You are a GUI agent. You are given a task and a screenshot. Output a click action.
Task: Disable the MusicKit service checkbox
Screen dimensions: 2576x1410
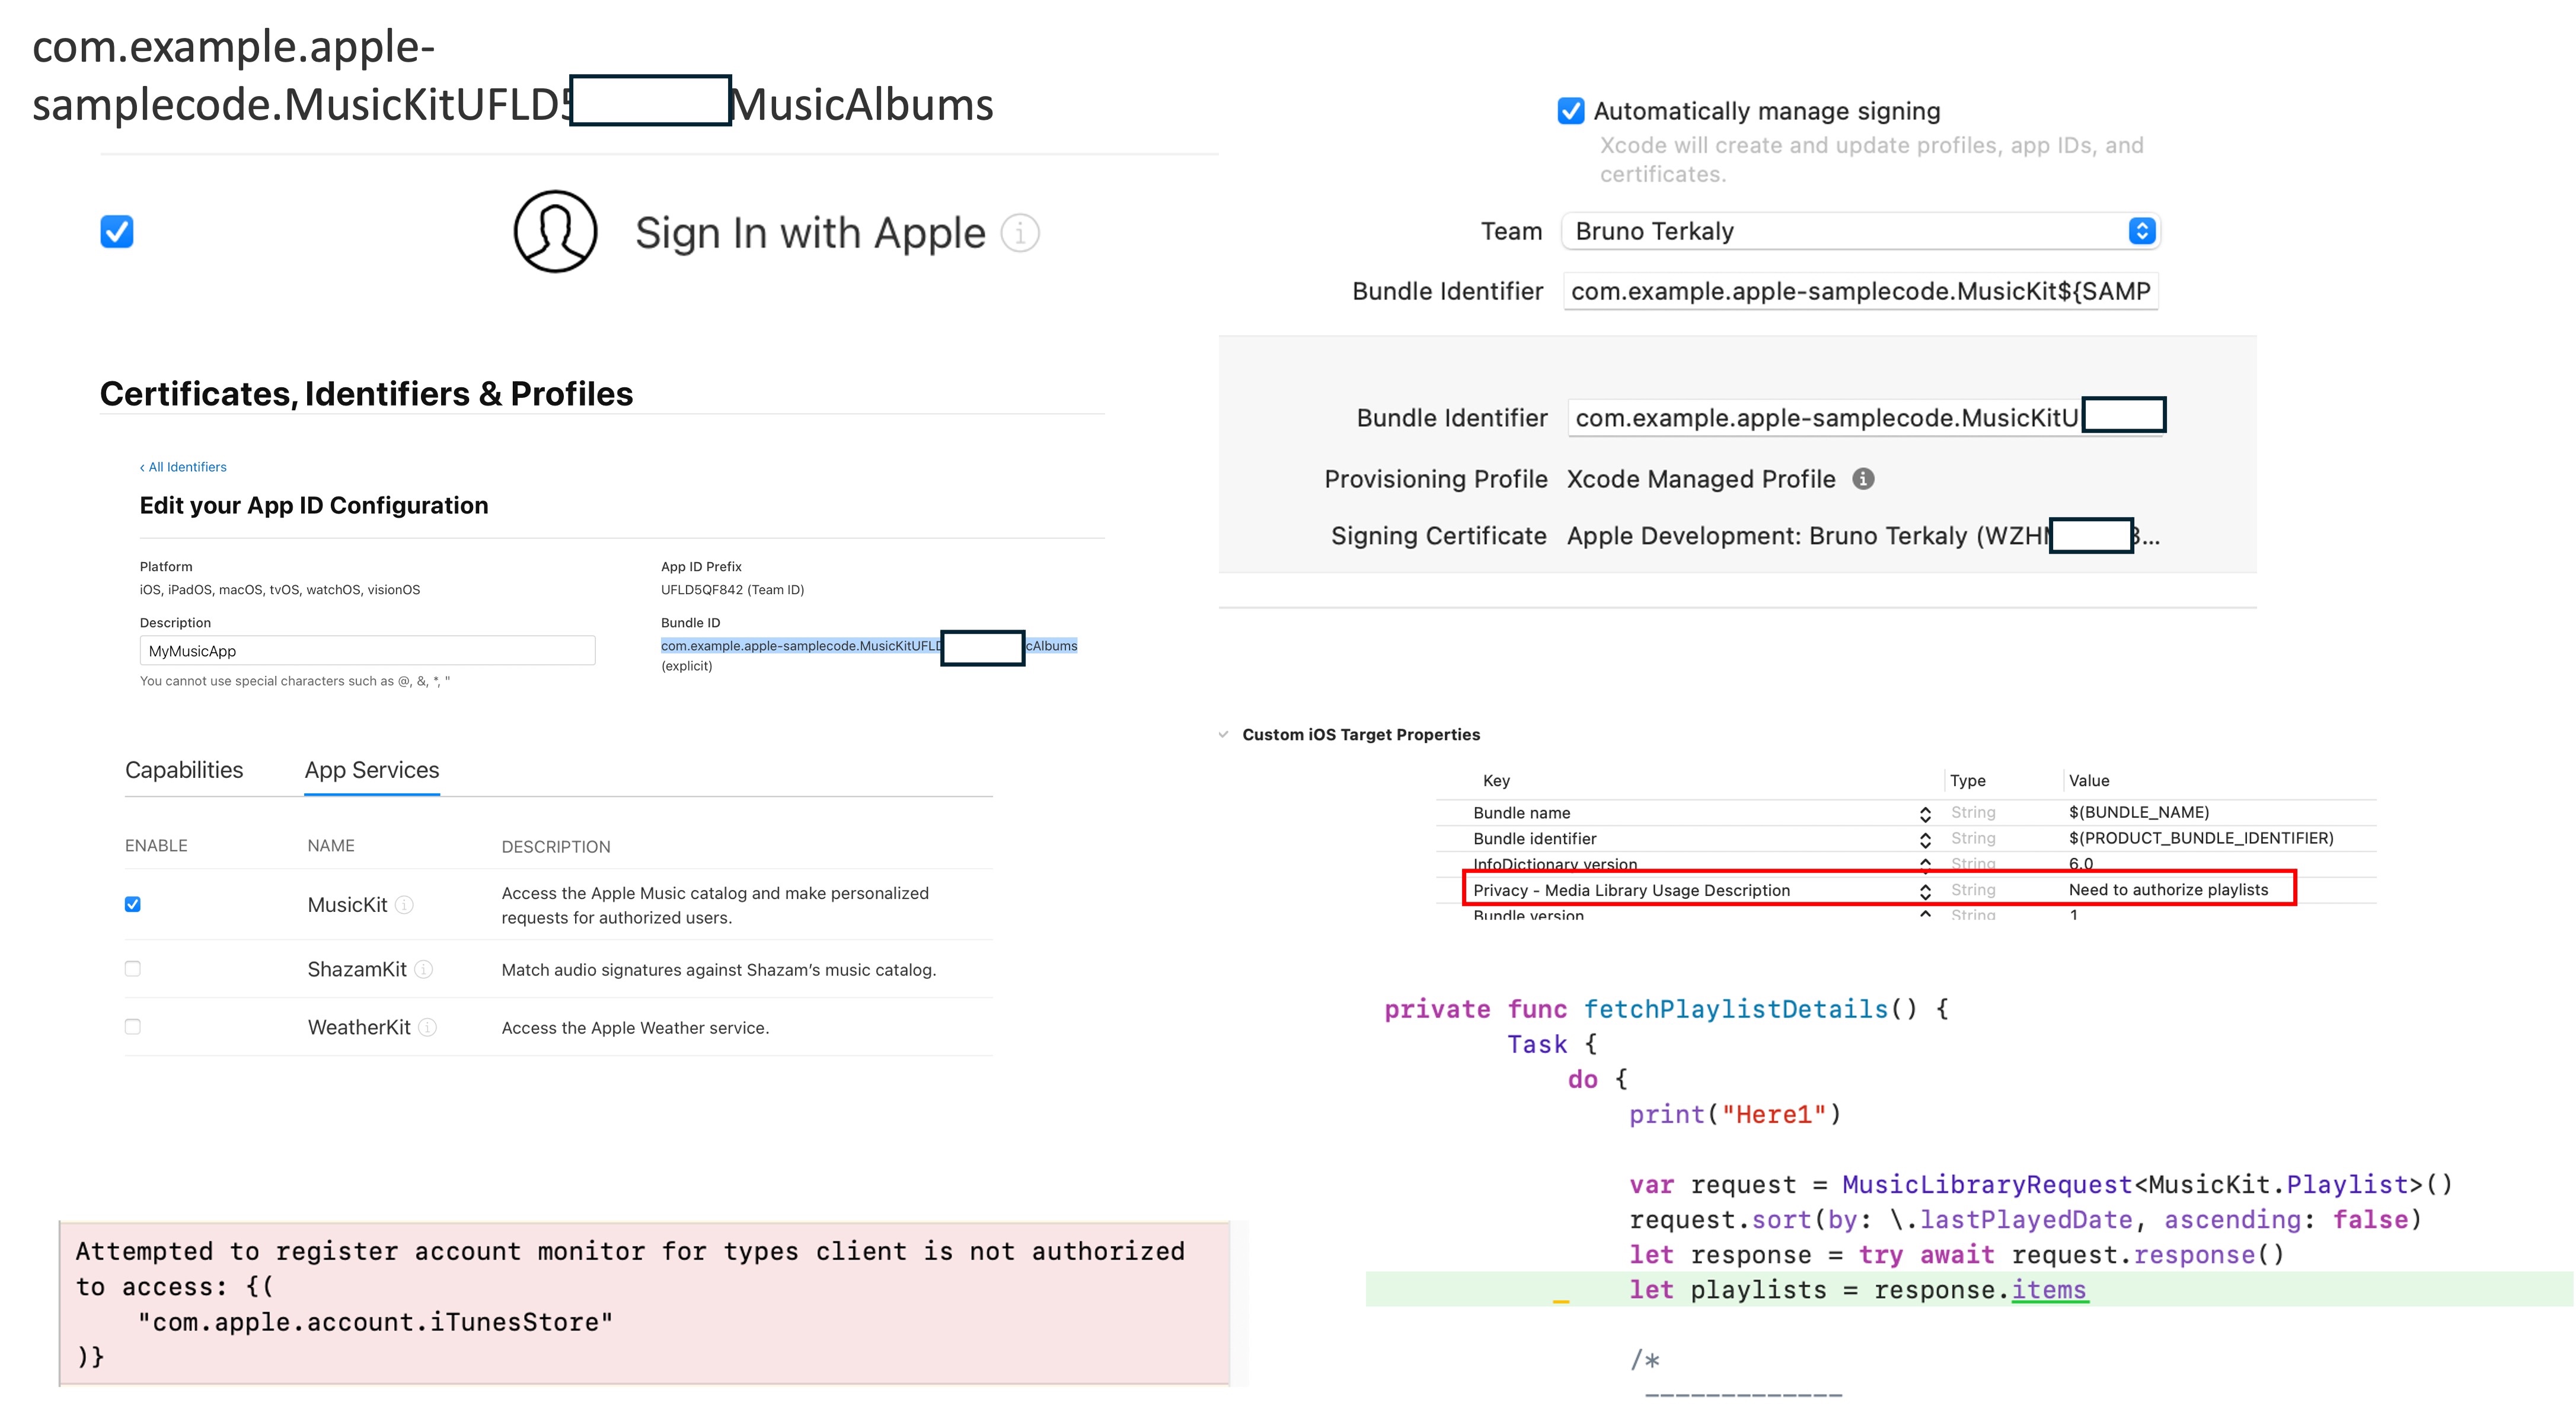[132, 904]
